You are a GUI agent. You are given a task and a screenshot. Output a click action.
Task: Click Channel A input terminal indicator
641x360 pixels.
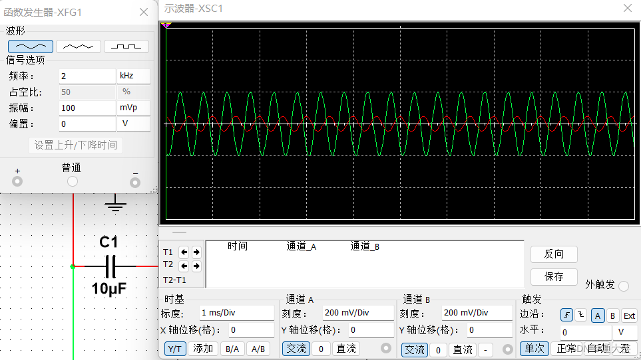coord(385,348)
